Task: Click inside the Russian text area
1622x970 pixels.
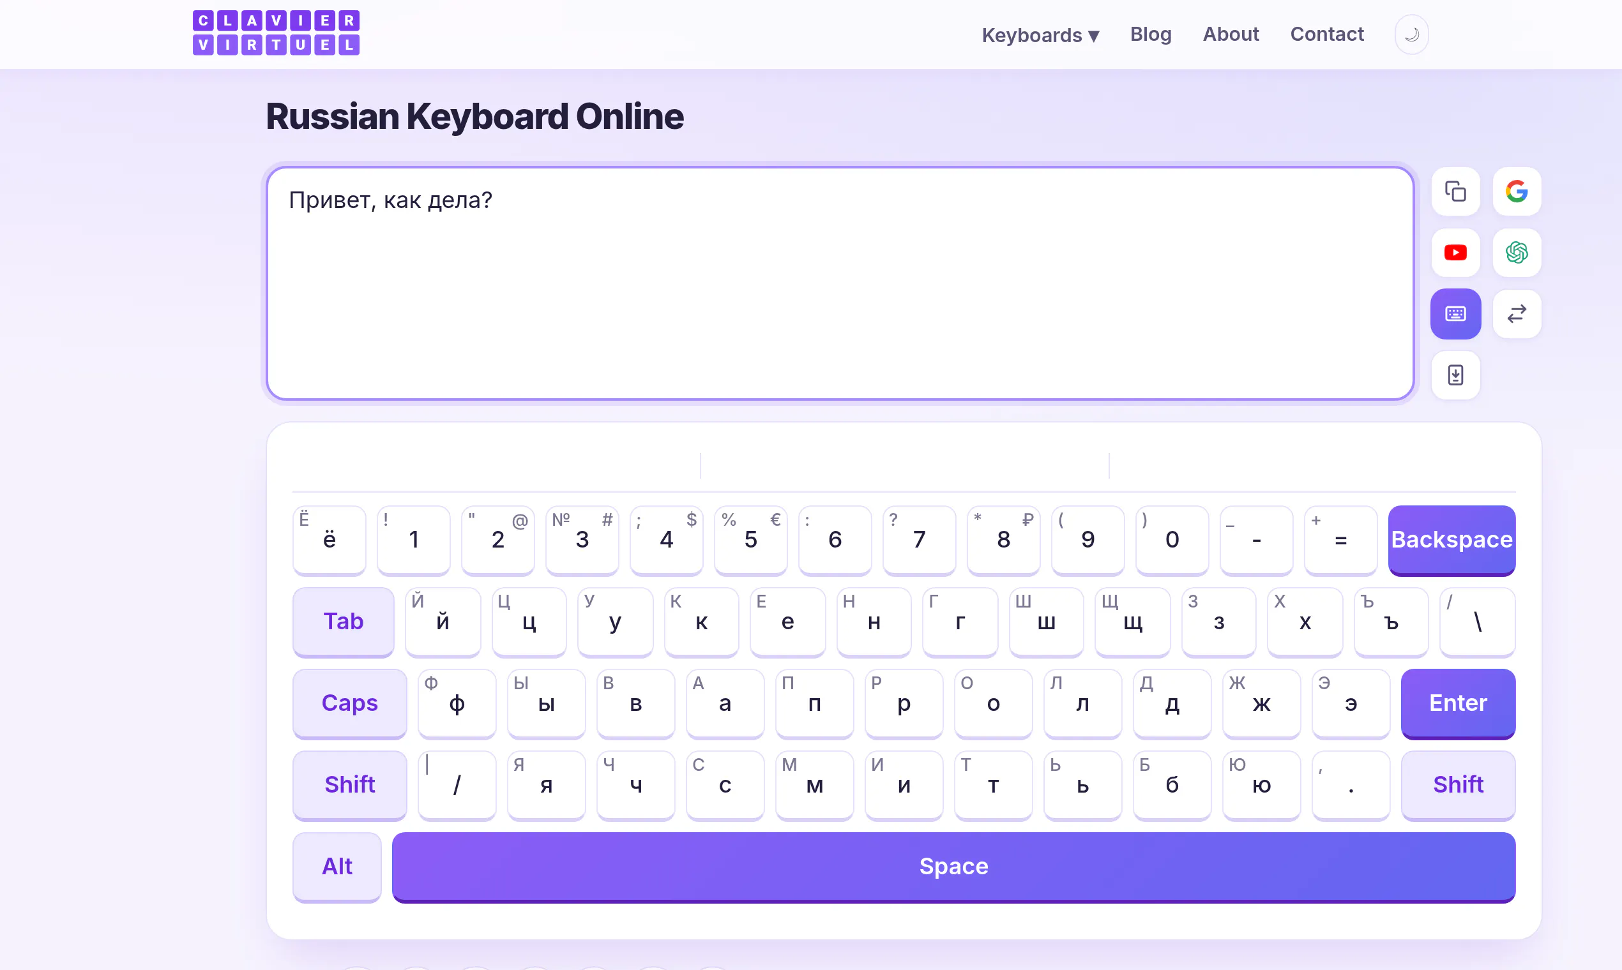Action: [x=840, y=283]
